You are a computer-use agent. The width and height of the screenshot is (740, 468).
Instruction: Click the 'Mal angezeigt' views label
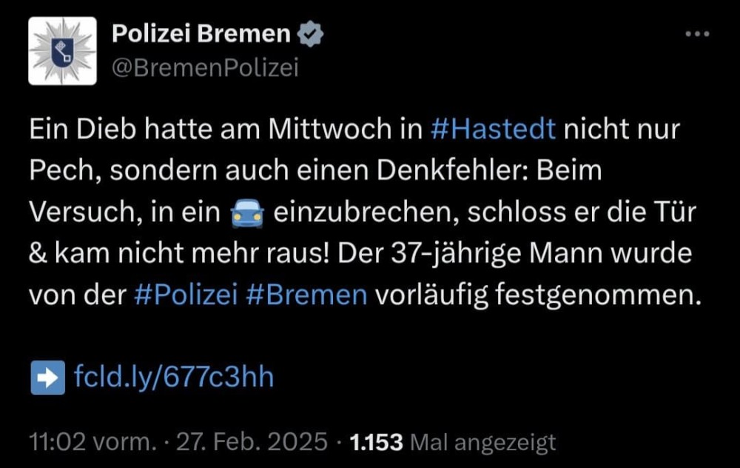(x=483, y=443)
